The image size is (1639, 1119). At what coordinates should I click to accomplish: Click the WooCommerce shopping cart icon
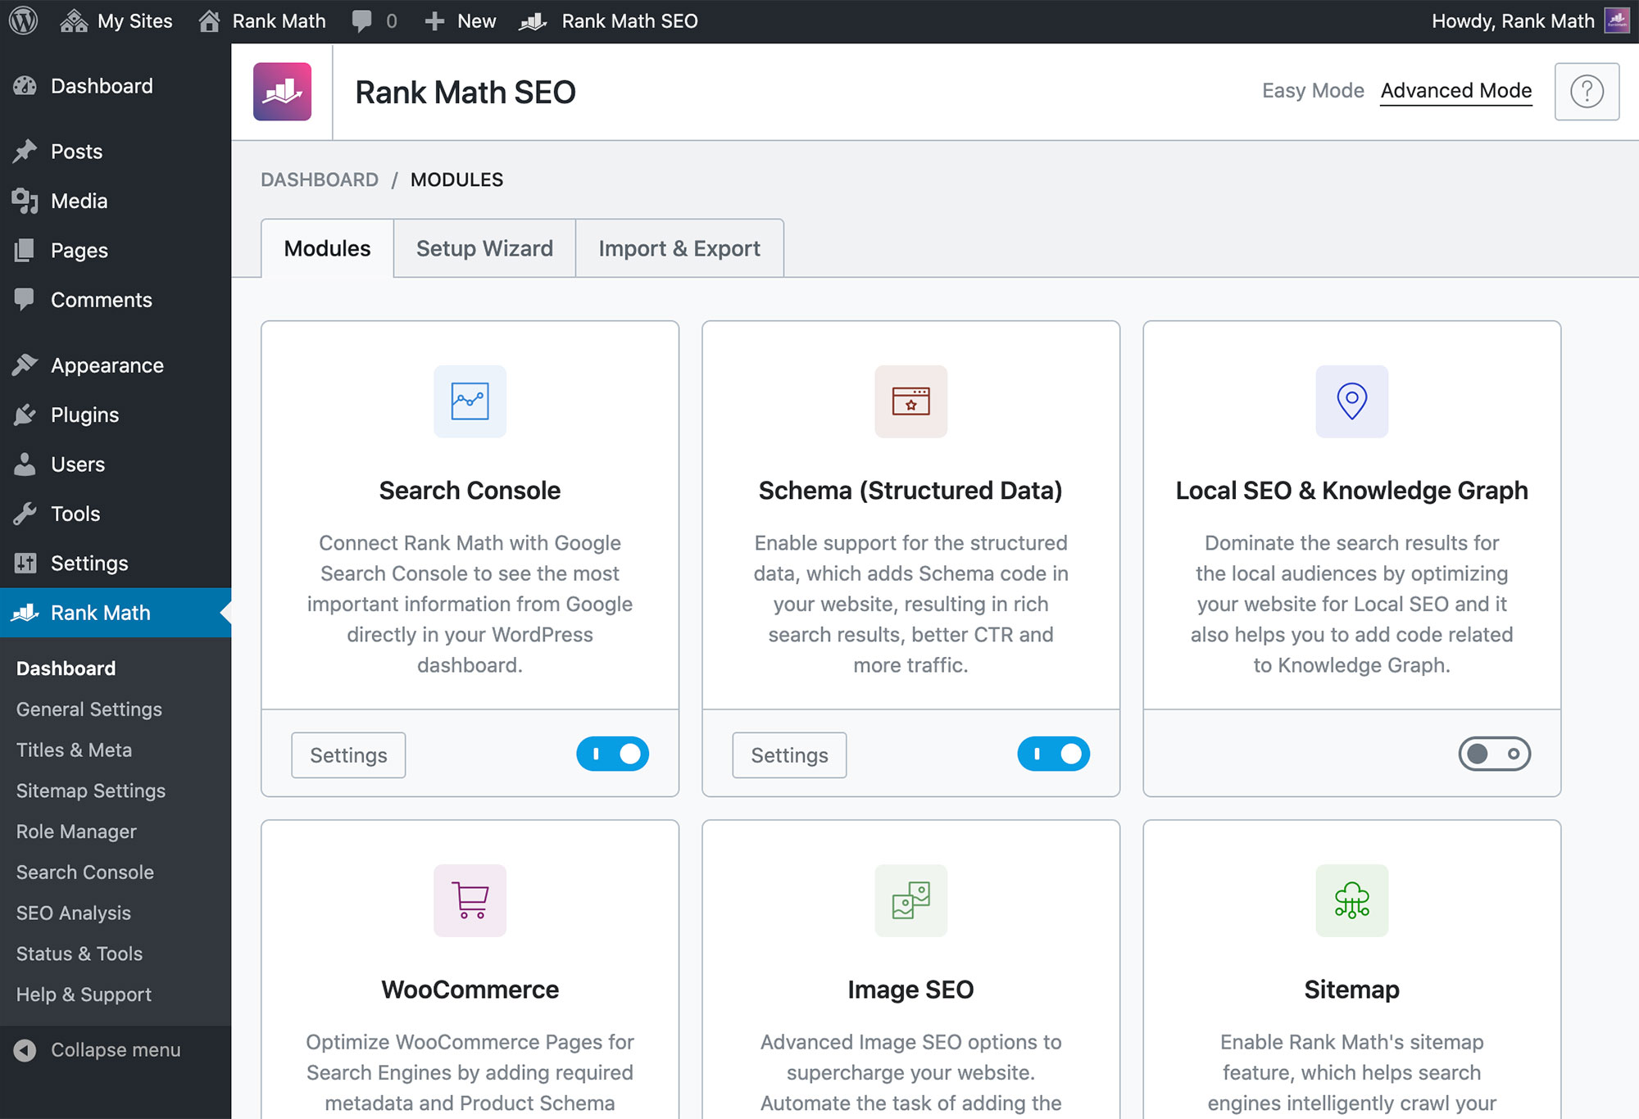(470, 899)
